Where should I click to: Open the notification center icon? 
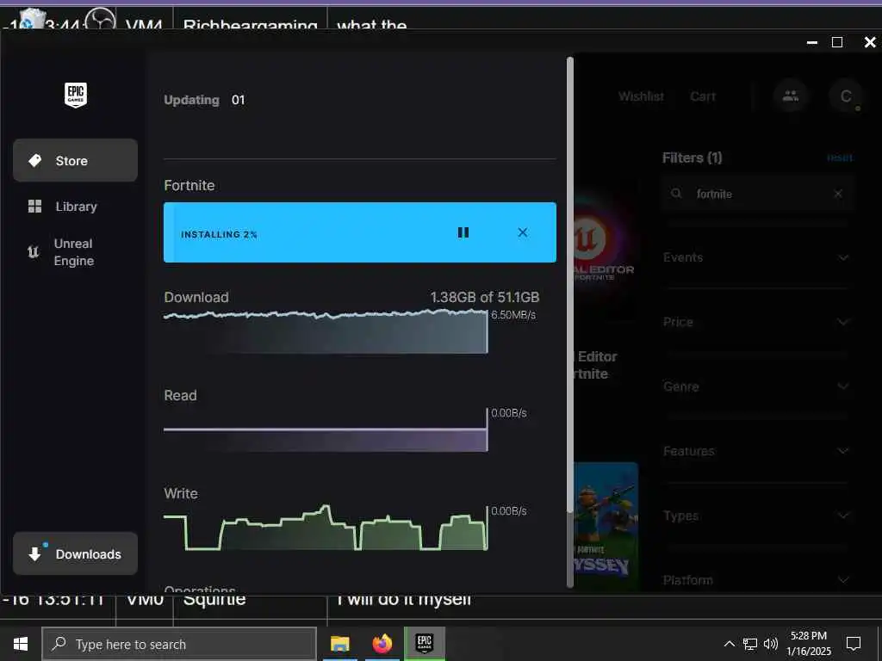(854, 644)
